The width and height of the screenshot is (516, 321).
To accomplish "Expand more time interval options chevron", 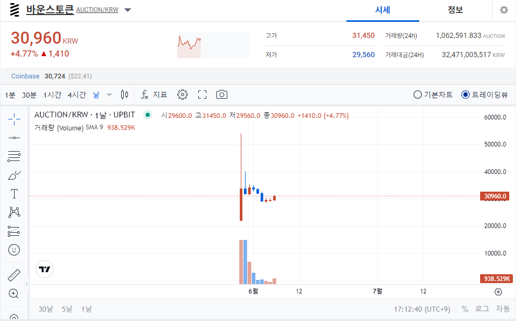I will coord(109,95).
